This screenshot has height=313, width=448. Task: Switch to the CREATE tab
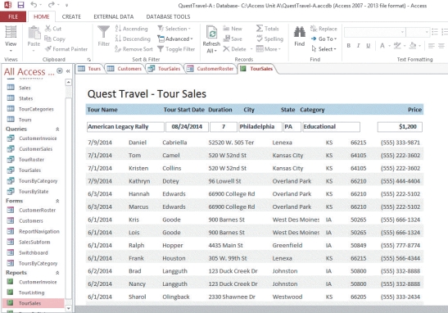71,16
